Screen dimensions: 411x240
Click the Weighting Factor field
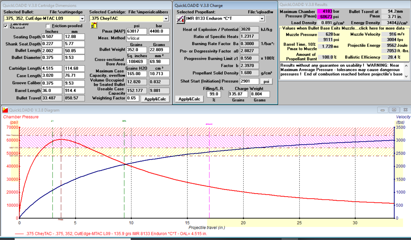pyautogui.click(x=133, y=98)
